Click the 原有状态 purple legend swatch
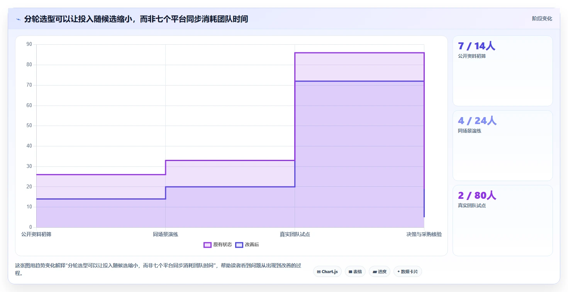The image size is (568, 292). [x=207, y=245]
